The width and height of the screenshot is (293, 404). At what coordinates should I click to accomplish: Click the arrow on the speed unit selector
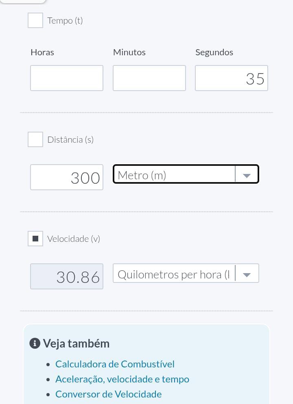(247, 274)
